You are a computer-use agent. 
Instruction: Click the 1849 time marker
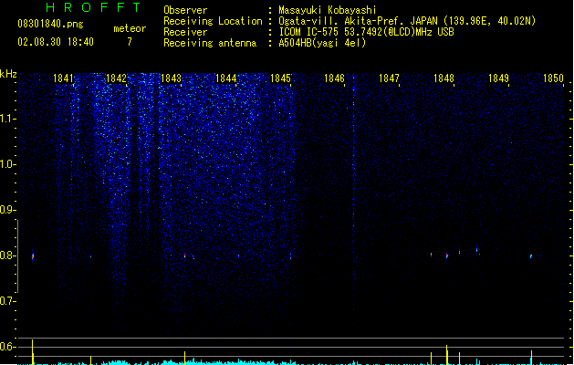click(x=498, y=78)
